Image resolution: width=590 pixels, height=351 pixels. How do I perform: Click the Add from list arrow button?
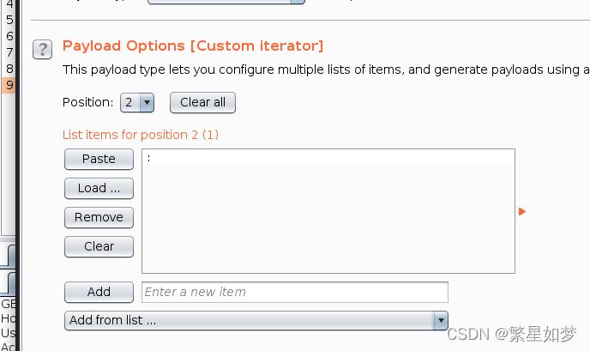tap(441, 320)
